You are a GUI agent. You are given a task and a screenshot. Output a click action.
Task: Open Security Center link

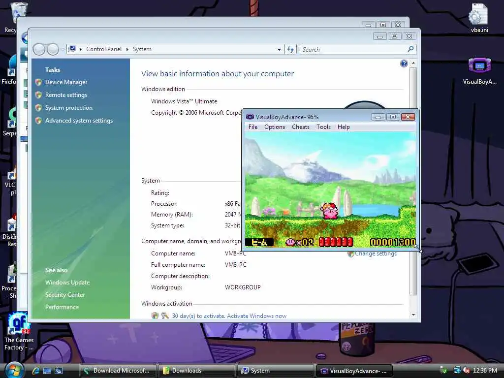(65, 295)
